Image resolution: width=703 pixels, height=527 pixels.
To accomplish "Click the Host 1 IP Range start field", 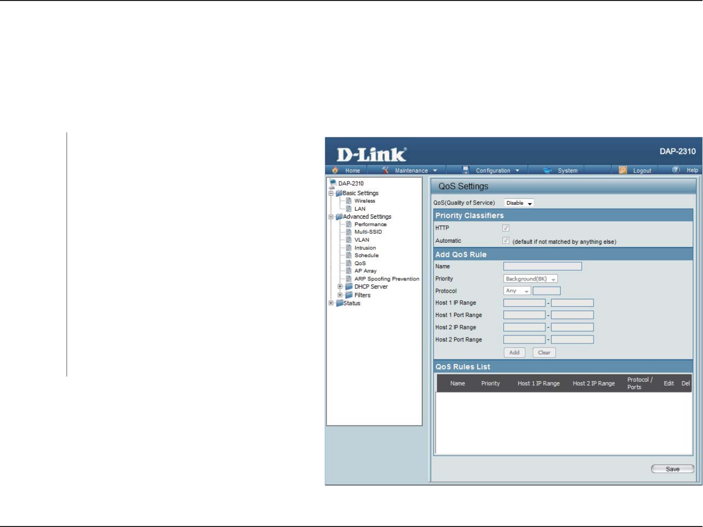I will [524, 303].
